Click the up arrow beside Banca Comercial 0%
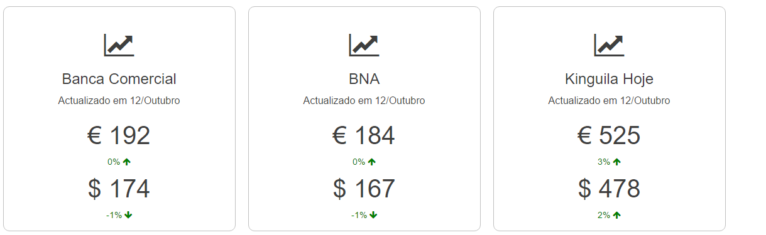Image resolution: width=766 pixels, height=235 pixels. click(127, 162)
